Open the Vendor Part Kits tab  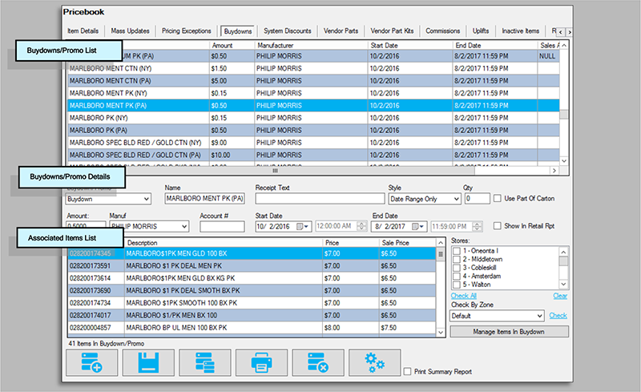coord(392,31)
